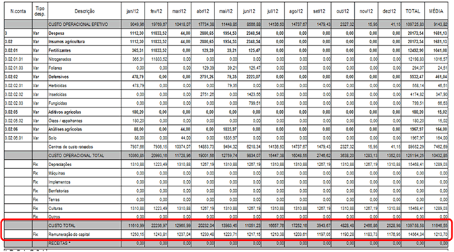Select the fev/12 column header
Viewport: 454px width, 252px height.
coord(156,11)
